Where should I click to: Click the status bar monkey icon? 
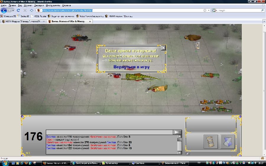tap(262, 158)
